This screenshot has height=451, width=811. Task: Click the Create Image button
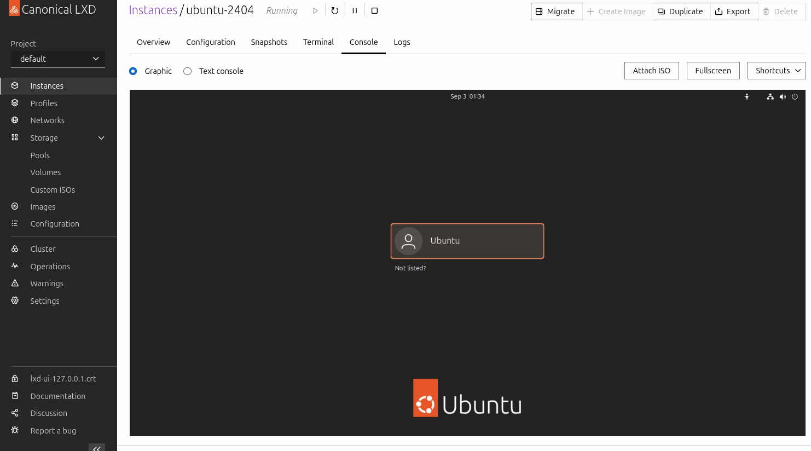[x=617, y=11]
